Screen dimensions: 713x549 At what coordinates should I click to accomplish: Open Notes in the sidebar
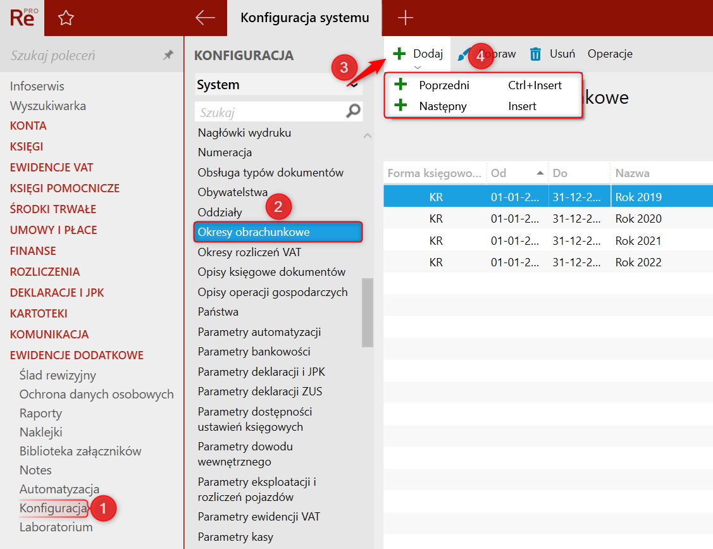(35, 470)
